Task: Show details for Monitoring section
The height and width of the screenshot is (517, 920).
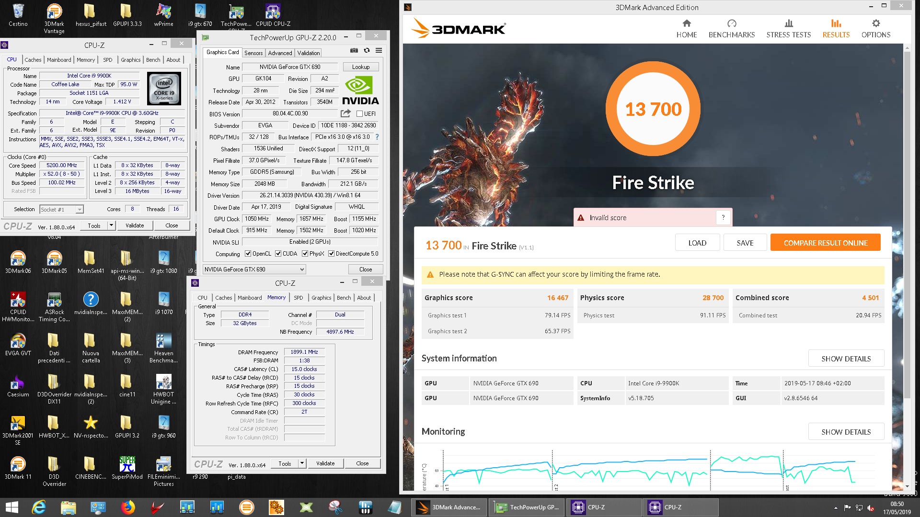Action: click(846, 432)
